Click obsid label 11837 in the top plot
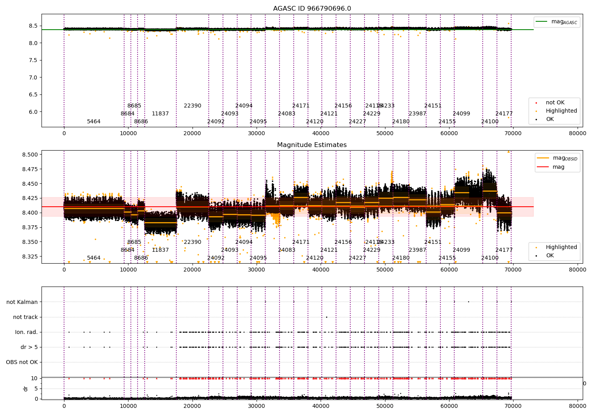593x415 pixels. tap(161, 113)
